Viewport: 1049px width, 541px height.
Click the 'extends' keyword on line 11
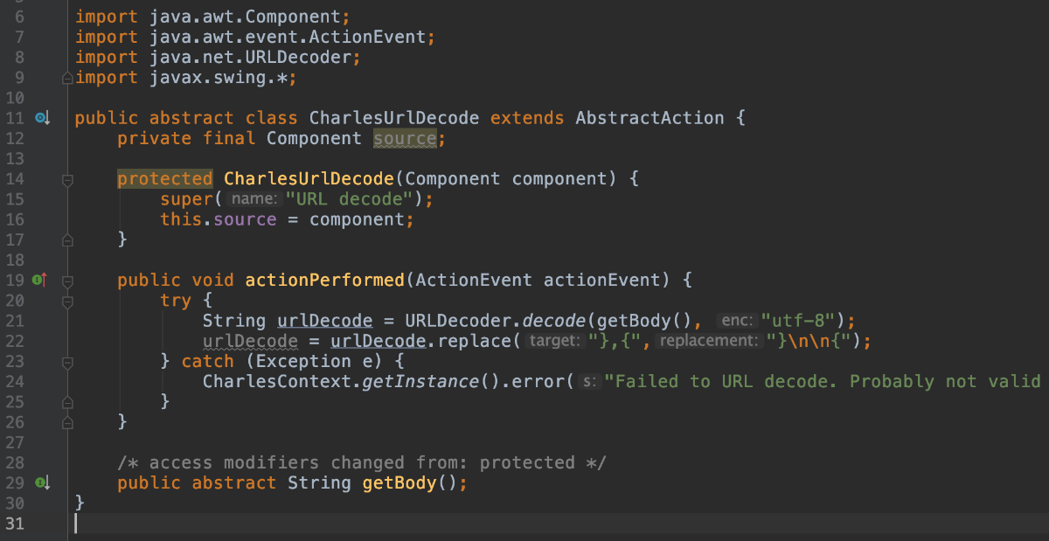pos(527,118)
